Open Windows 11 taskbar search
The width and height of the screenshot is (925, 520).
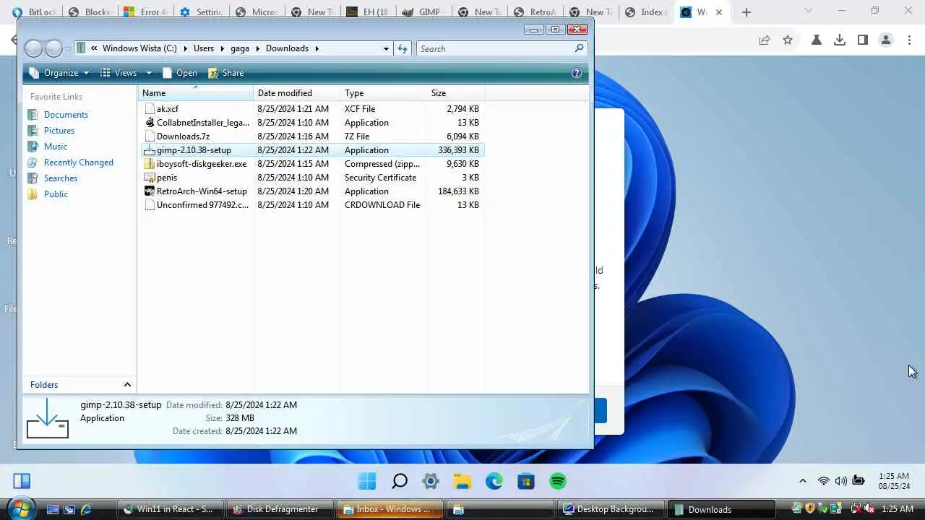click(399, 481)
